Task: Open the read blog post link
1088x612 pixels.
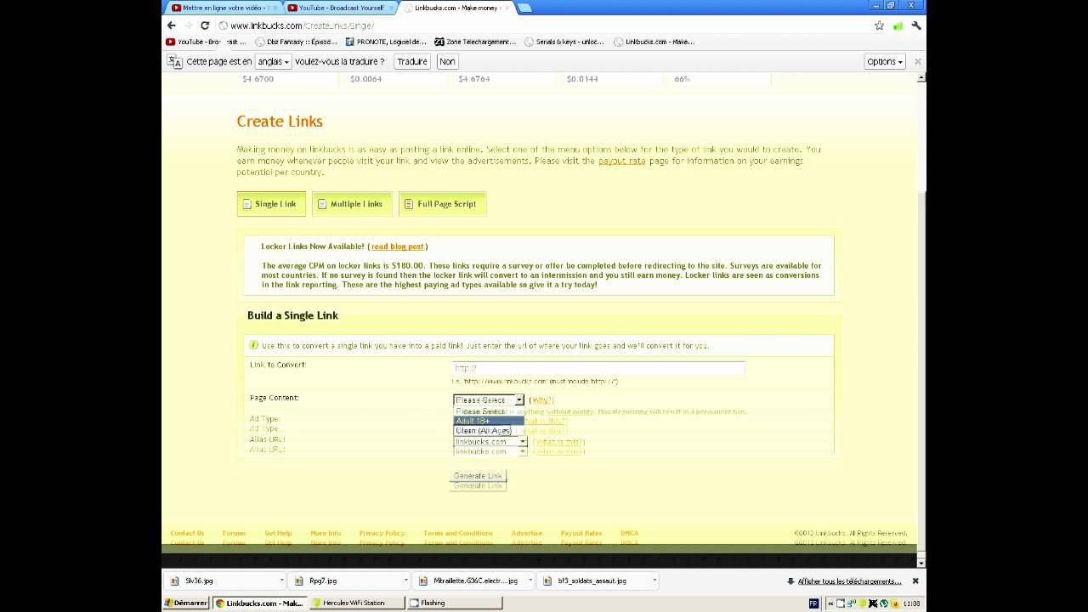Action: pyautogui.click(x=397, y=246)
